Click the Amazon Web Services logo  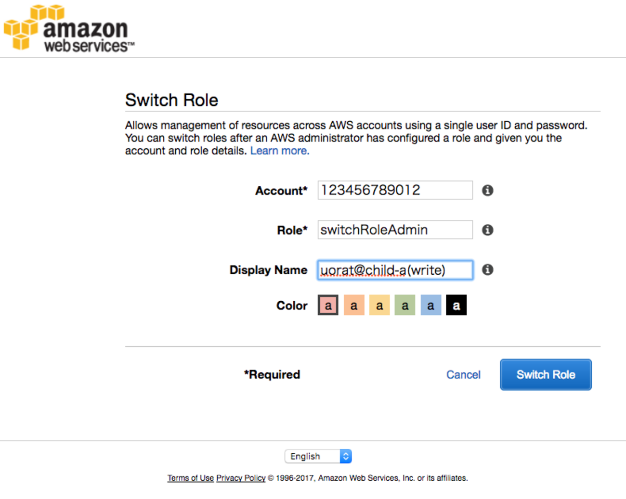69,28
